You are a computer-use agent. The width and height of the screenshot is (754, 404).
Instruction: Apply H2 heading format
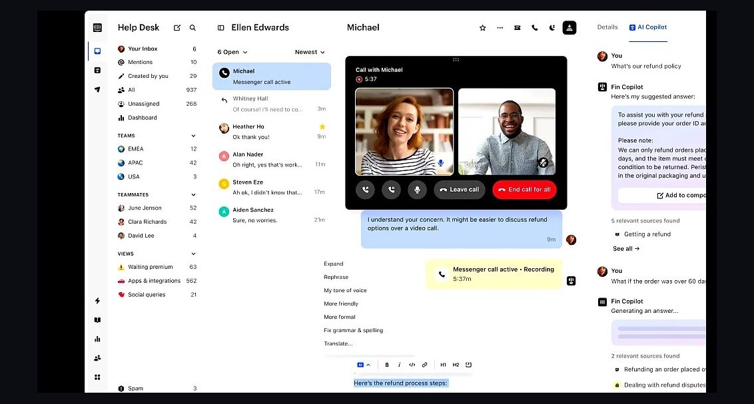click(x=456, y=365)
